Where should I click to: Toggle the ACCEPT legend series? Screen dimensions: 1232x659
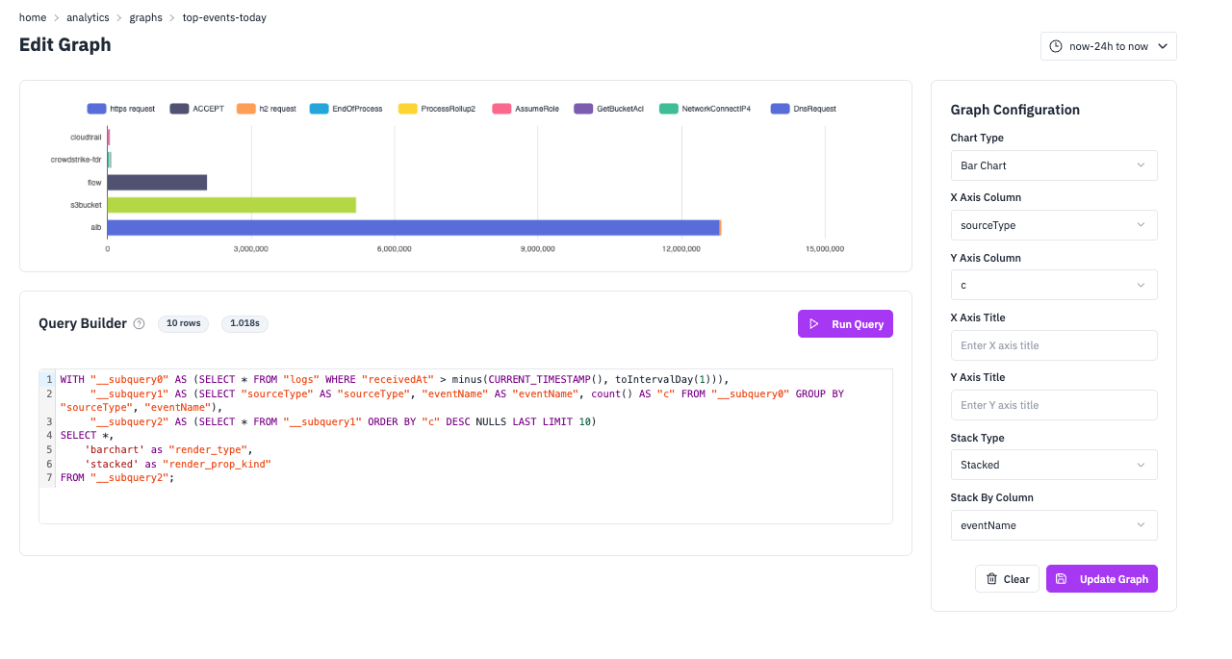[x=197, y=109]
